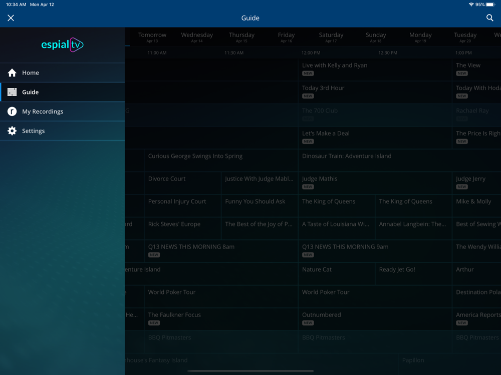The height and width of the screenshot is (375, 501).
Task: Select Personal Injury Court
Action: coord(182,205)
